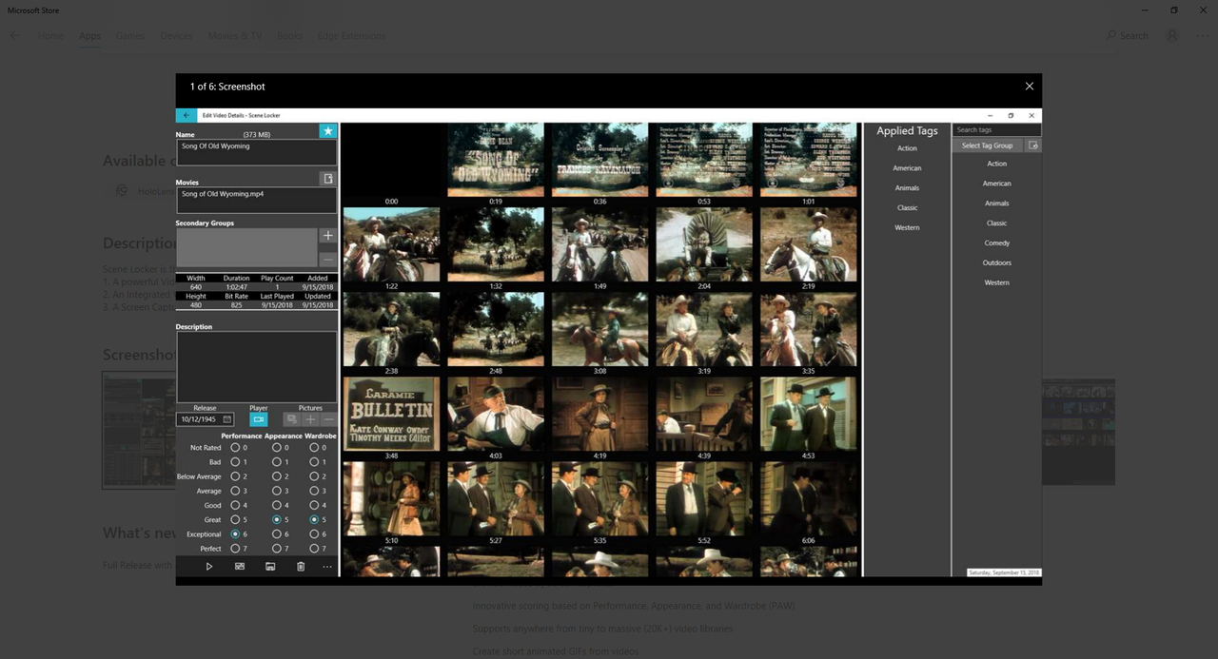Open the Microsoft Store more menu
This screenshot has height=659, width=1218.
[x=1201, y=36]
